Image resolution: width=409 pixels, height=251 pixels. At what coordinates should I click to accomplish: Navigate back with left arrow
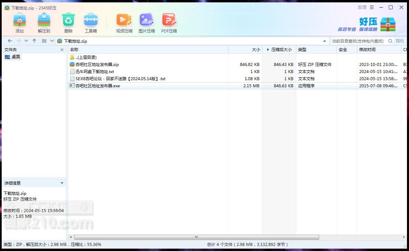10,41
